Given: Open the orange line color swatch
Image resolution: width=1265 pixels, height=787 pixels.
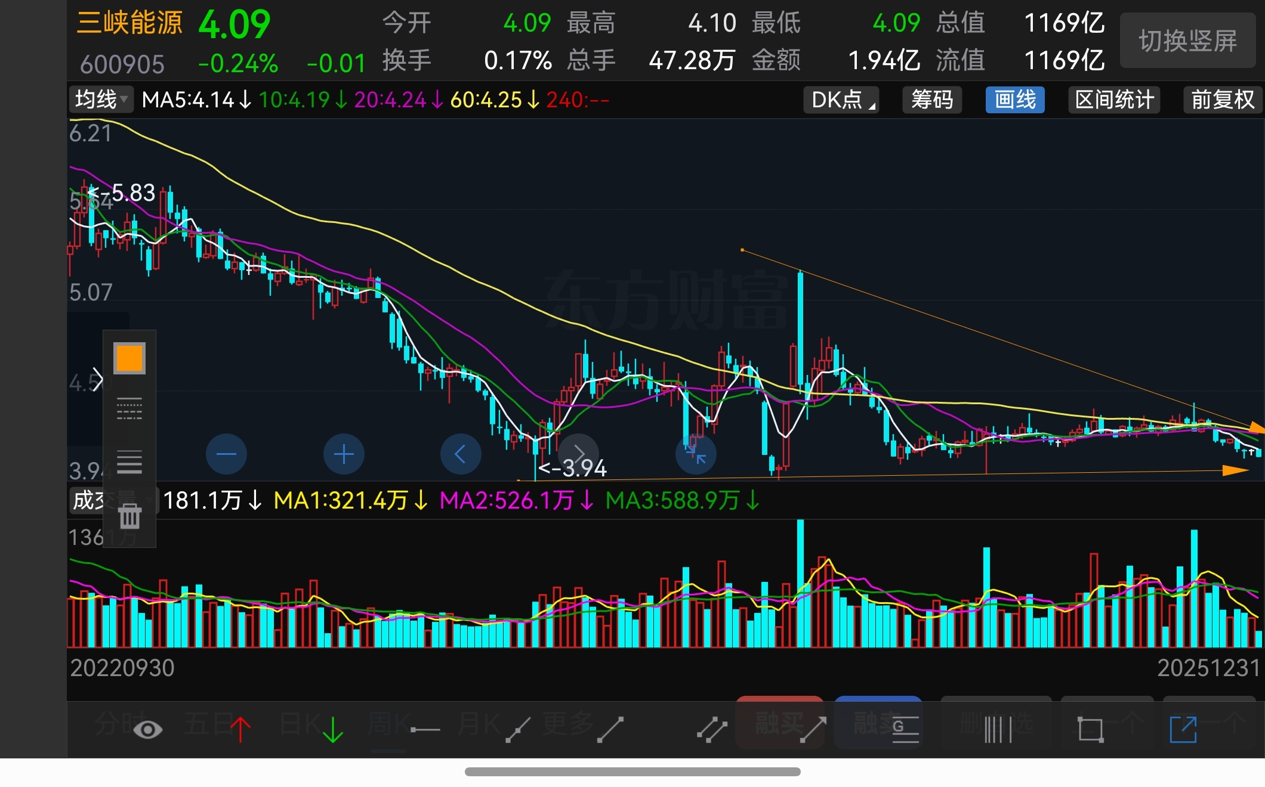Looking at the screenshot, I should (x=129, y=358).
